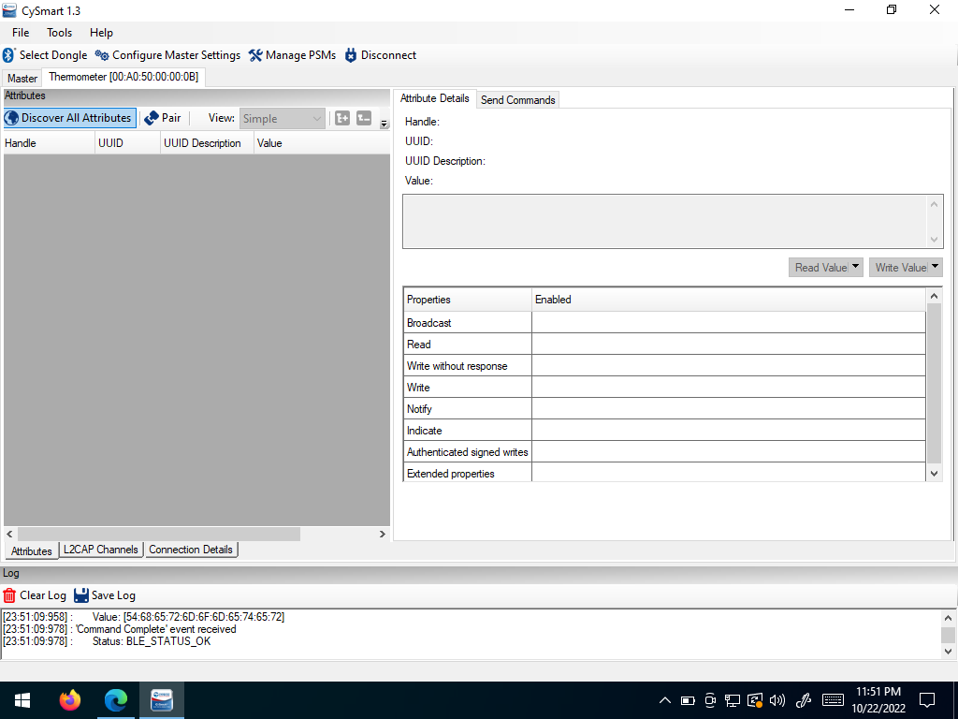Click Discover All Attributes
The width and height of the screenshot is (958, 719).
pos(69,118)
